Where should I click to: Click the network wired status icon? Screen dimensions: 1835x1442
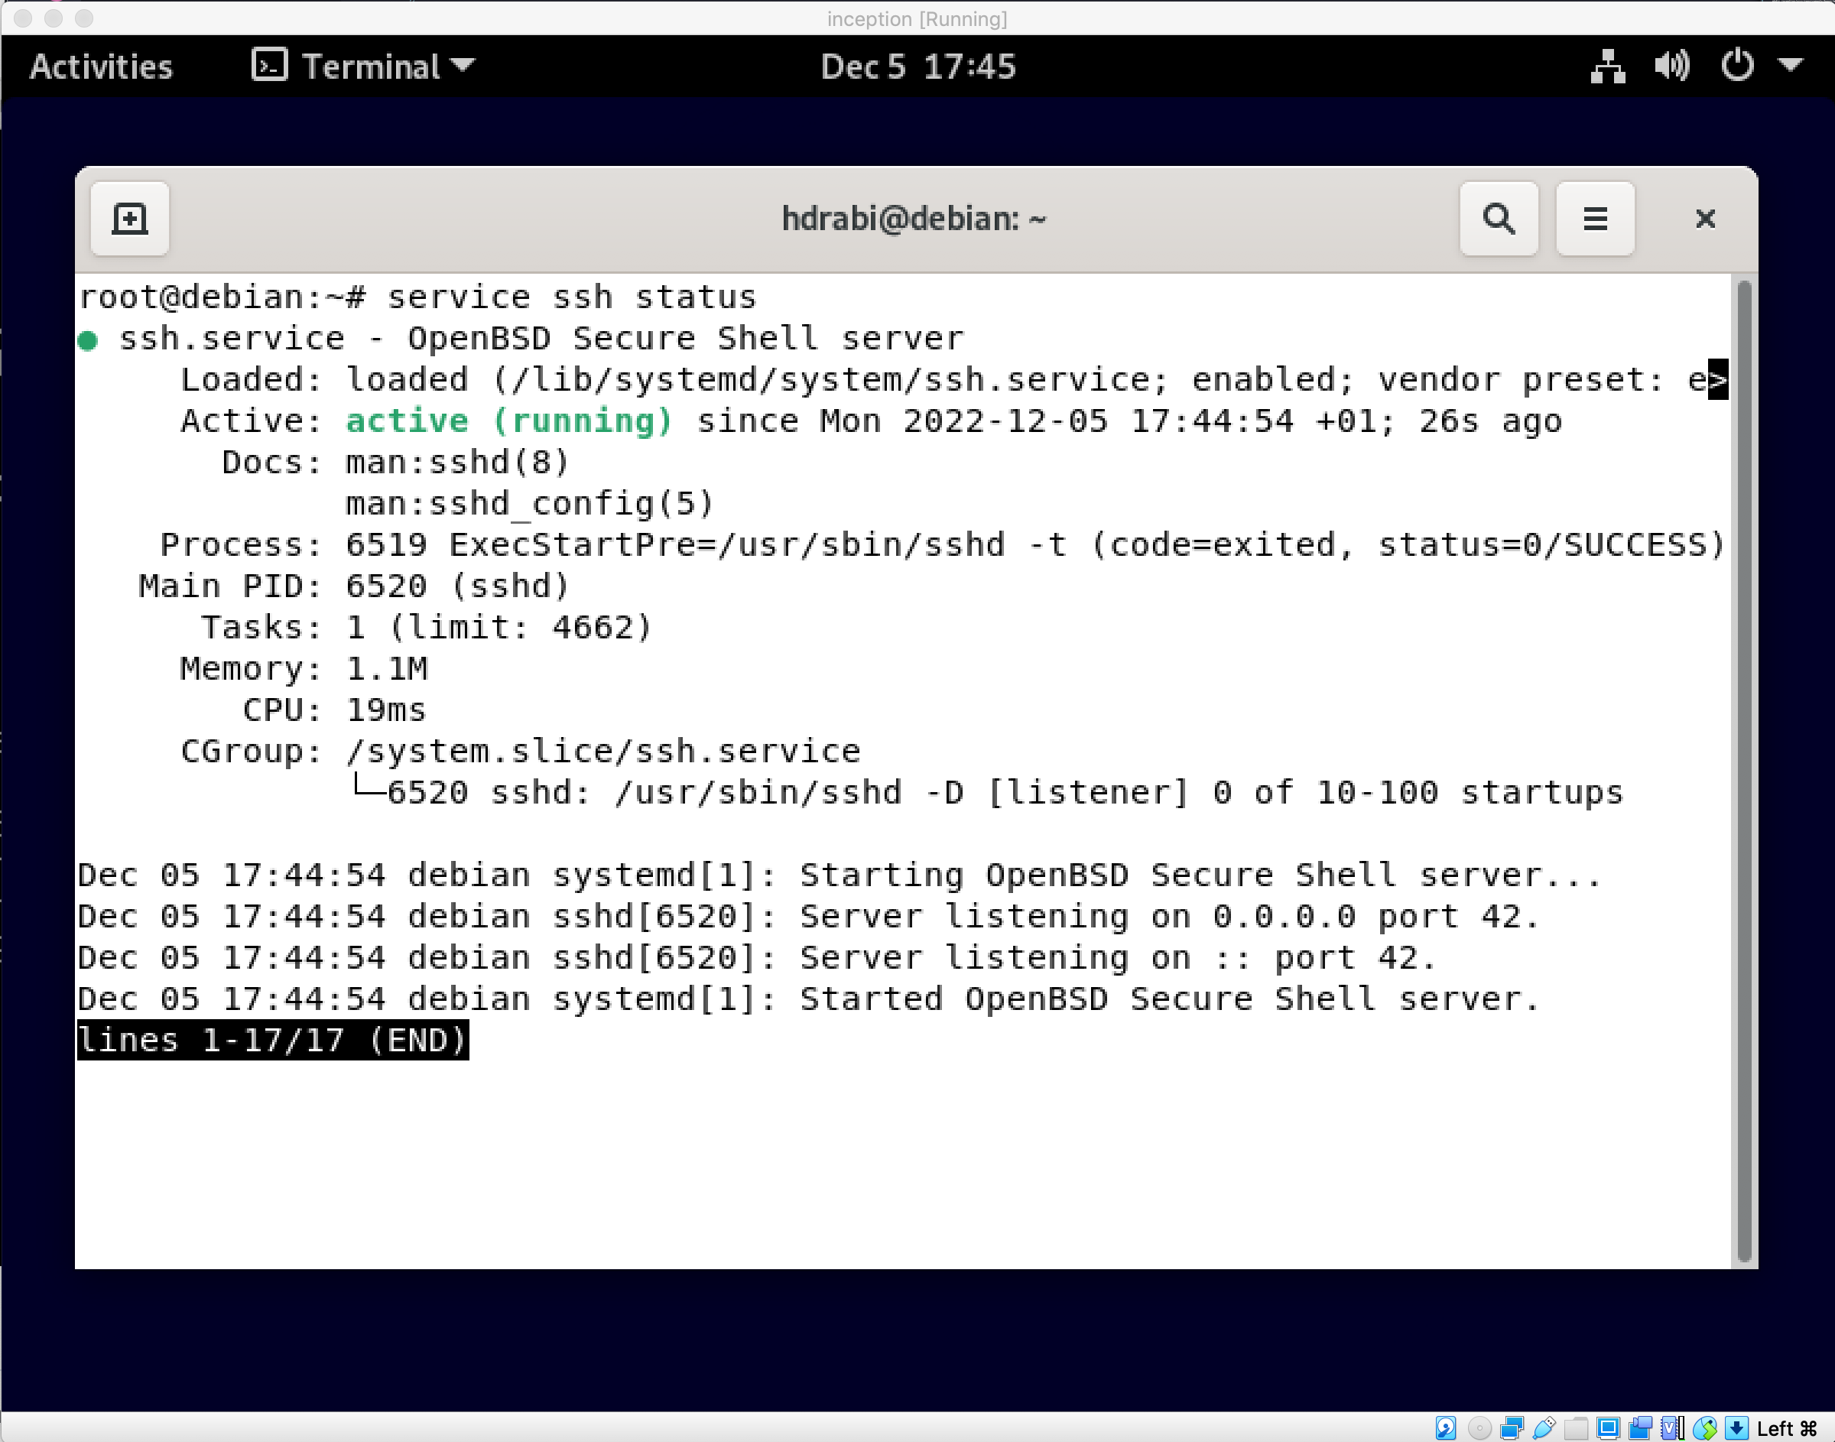(x=1606, y=66)
